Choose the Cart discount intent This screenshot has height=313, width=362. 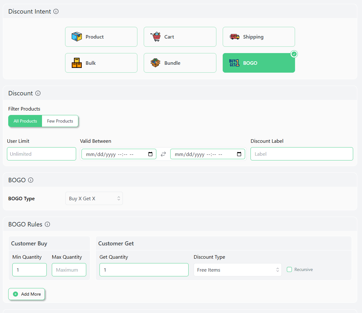(x=180, y=37)
